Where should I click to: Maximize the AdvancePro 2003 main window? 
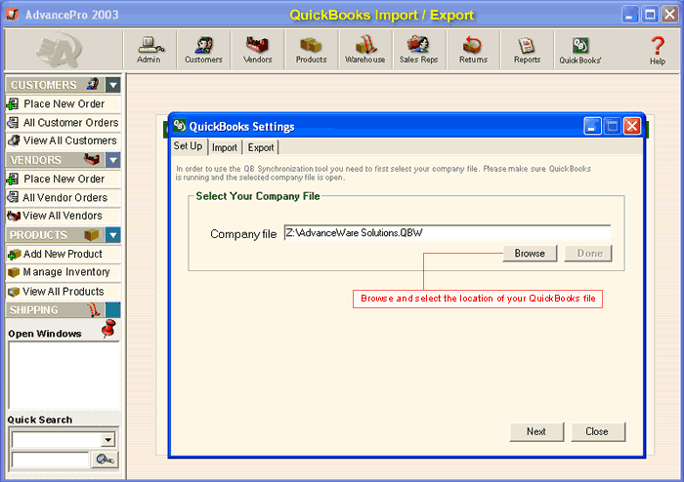(650, 15)
